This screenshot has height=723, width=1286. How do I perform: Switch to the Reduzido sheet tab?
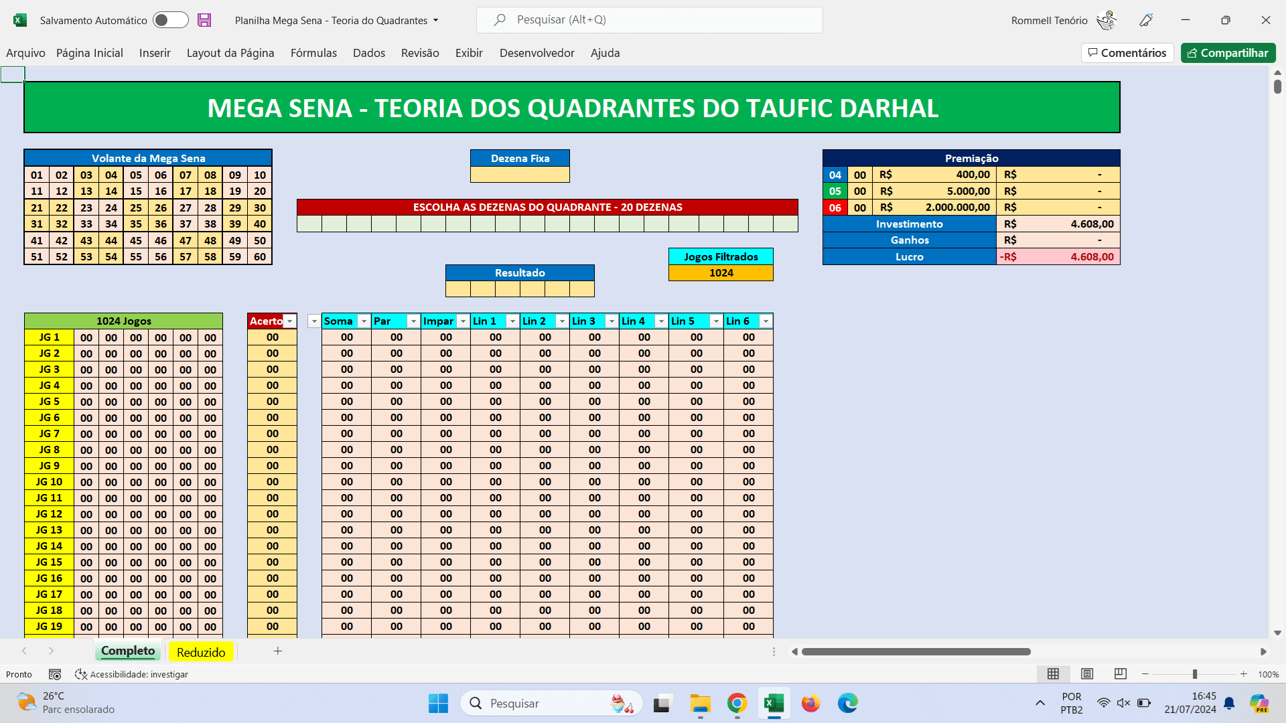pyautogui.click(x=201, y=652)
